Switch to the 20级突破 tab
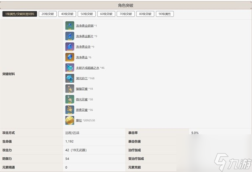Screen dimensions: 252x172 [x=47, y=14]
